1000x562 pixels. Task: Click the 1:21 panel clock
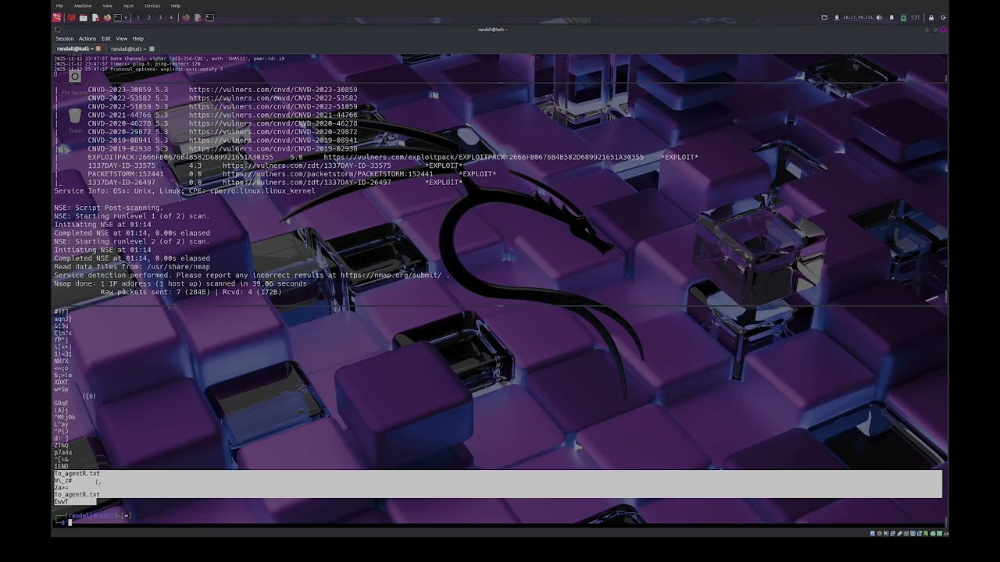coord(915,17)
